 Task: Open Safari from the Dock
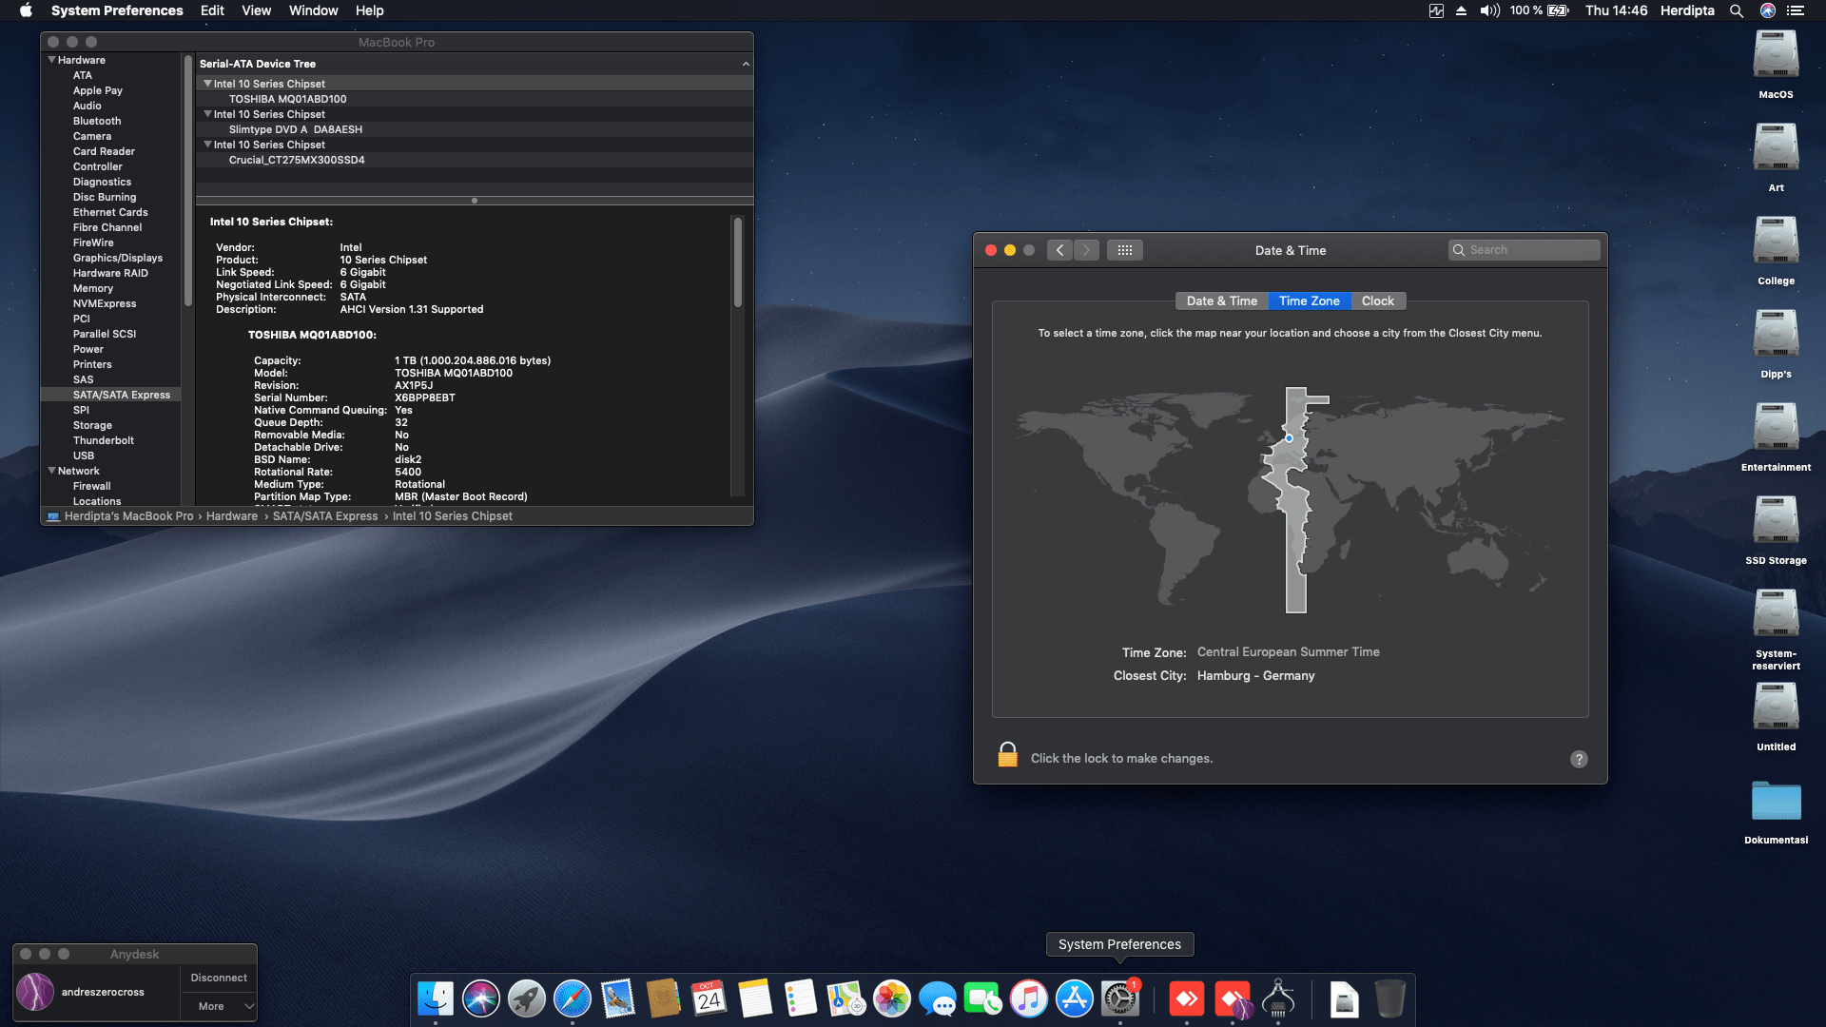[x=572, y=998]
